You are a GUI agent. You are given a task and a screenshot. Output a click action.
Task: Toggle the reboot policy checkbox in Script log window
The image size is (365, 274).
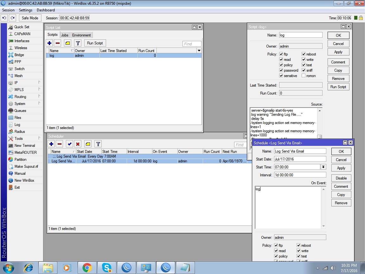coord(304,54)
